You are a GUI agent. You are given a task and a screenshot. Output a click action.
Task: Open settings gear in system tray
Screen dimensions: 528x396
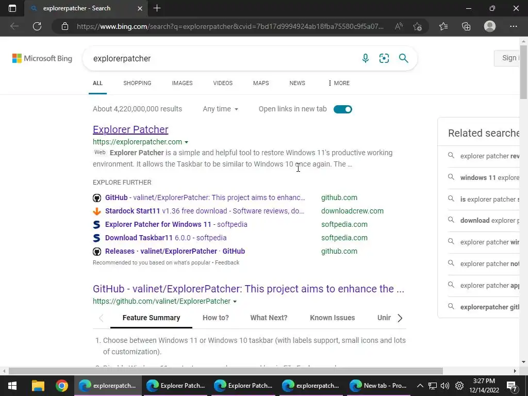pos(459,386)
